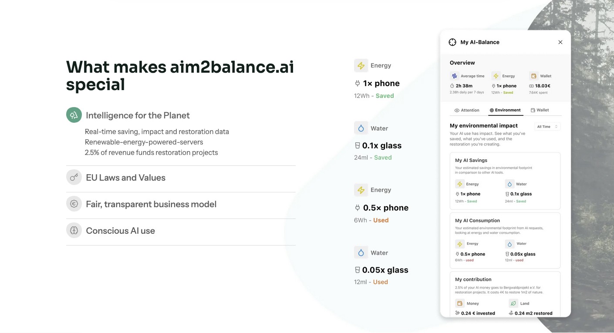Click the Water icon in My AI Savings card
The image size is (614, 333).
point(509,184)
